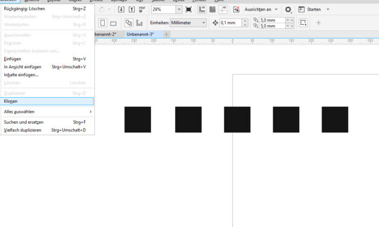The width and height of the screenshot is (379, 227).
Task: Open the zoom level dropdown arrow
Action: [x=179, y=10]
